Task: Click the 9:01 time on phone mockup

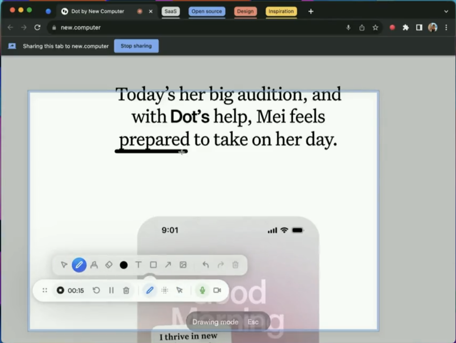Action: (170, 230)
